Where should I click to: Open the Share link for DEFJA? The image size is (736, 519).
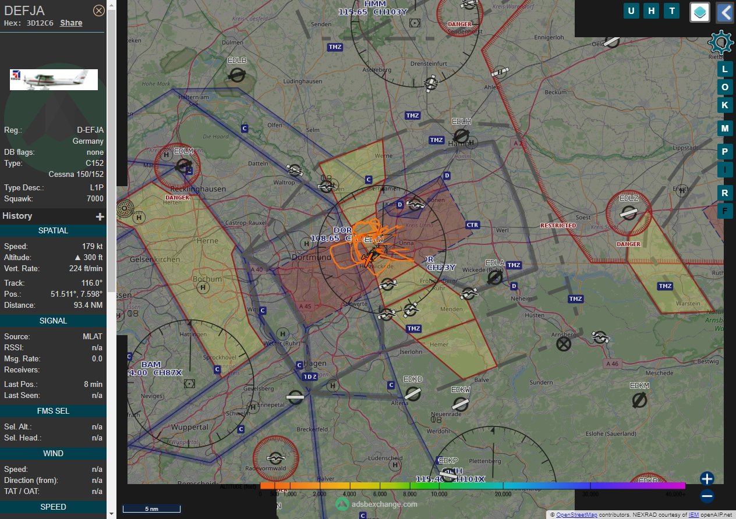point(71,23)
